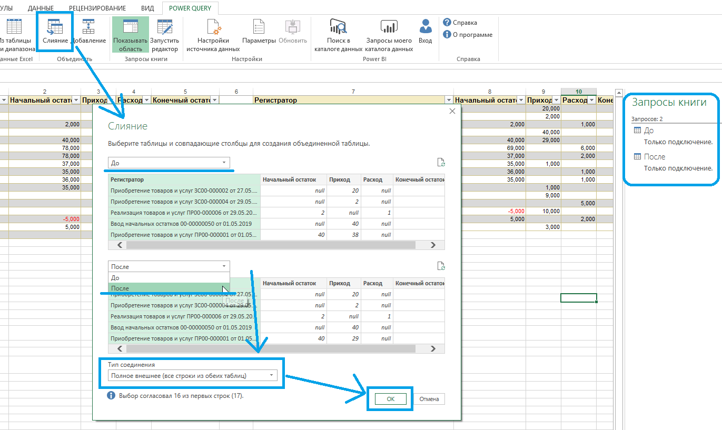Switch to the ВИД ribbon tab
The height and width of the screenshot is (430, 722).
147,8
